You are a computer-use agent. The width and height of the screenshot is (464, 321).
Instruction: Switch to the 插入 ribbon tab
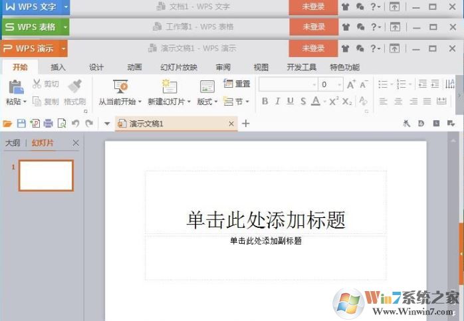click(58, 67)
